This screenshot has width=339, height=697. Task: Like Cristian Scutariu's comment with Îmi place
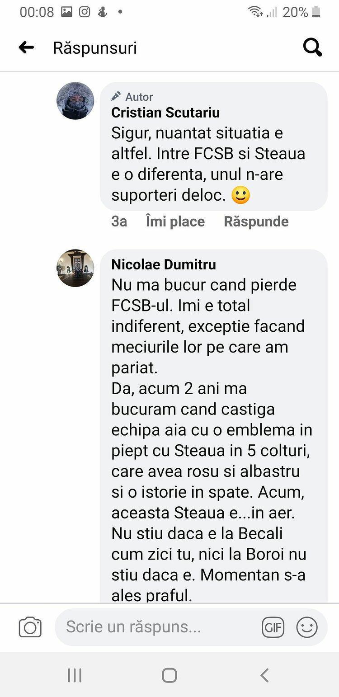pyautogui.click(x=175, y=221)
